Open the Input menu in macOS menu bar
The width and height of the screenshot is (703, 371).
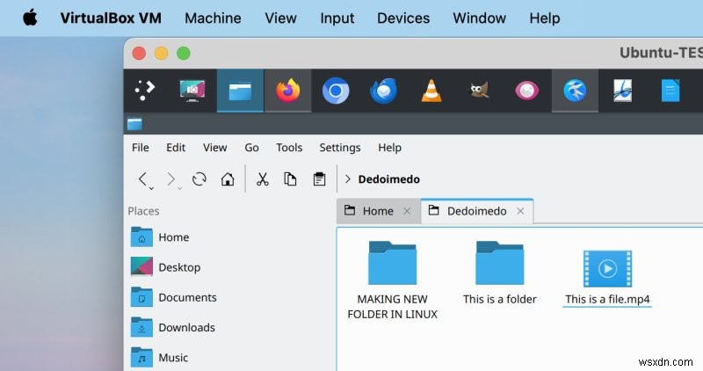click(x=337, y=18)
